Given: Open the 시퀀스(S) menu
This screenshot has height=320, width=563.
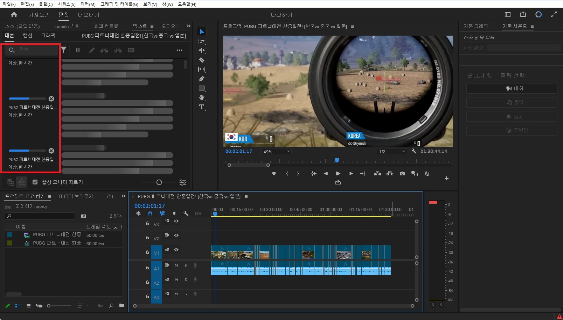Looking at the screenshot, I should (67, 4).
